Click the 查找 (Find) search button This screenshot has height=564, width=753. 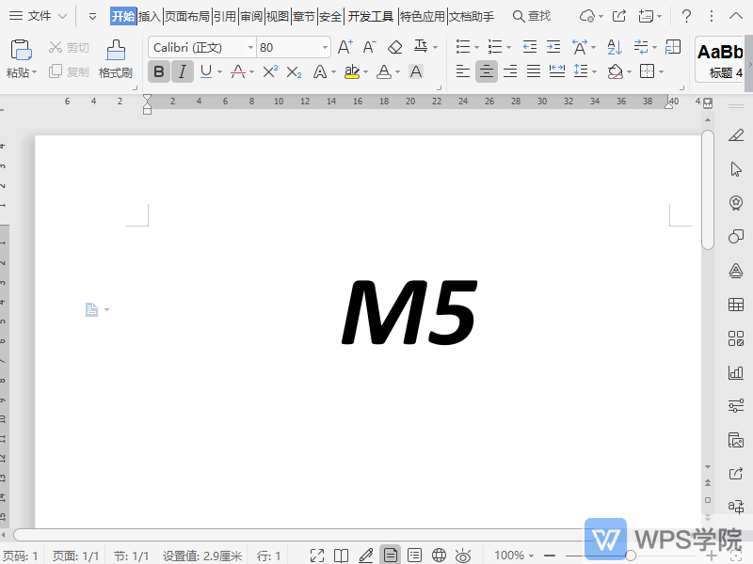pos(532,16)
